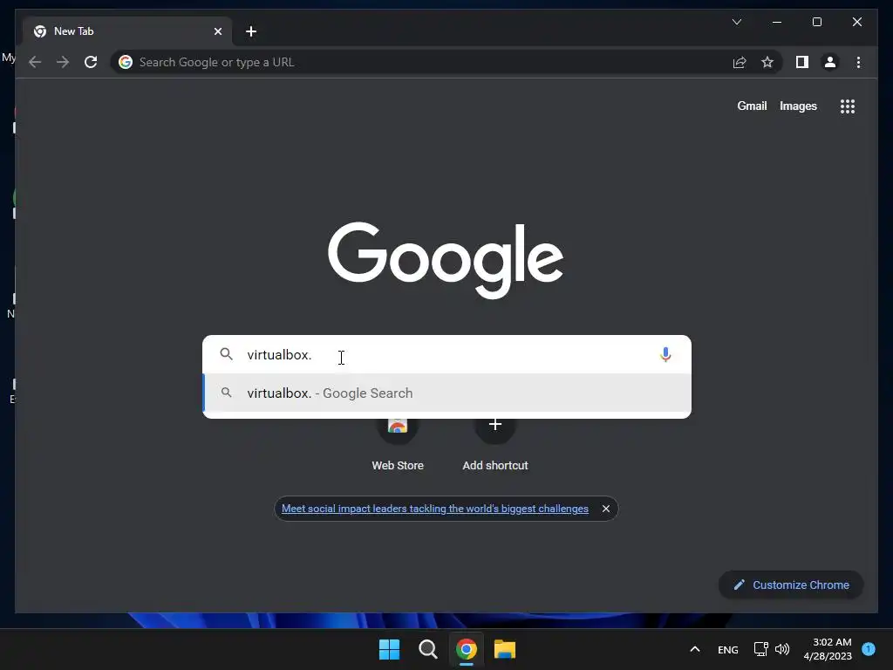893x670 pixels.
Task: Open a new tab with the plus button
Action: [251, 31]
